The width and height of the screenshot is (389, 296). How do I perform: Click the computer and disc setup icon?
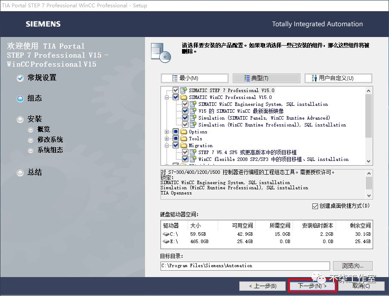click(161, 53)
